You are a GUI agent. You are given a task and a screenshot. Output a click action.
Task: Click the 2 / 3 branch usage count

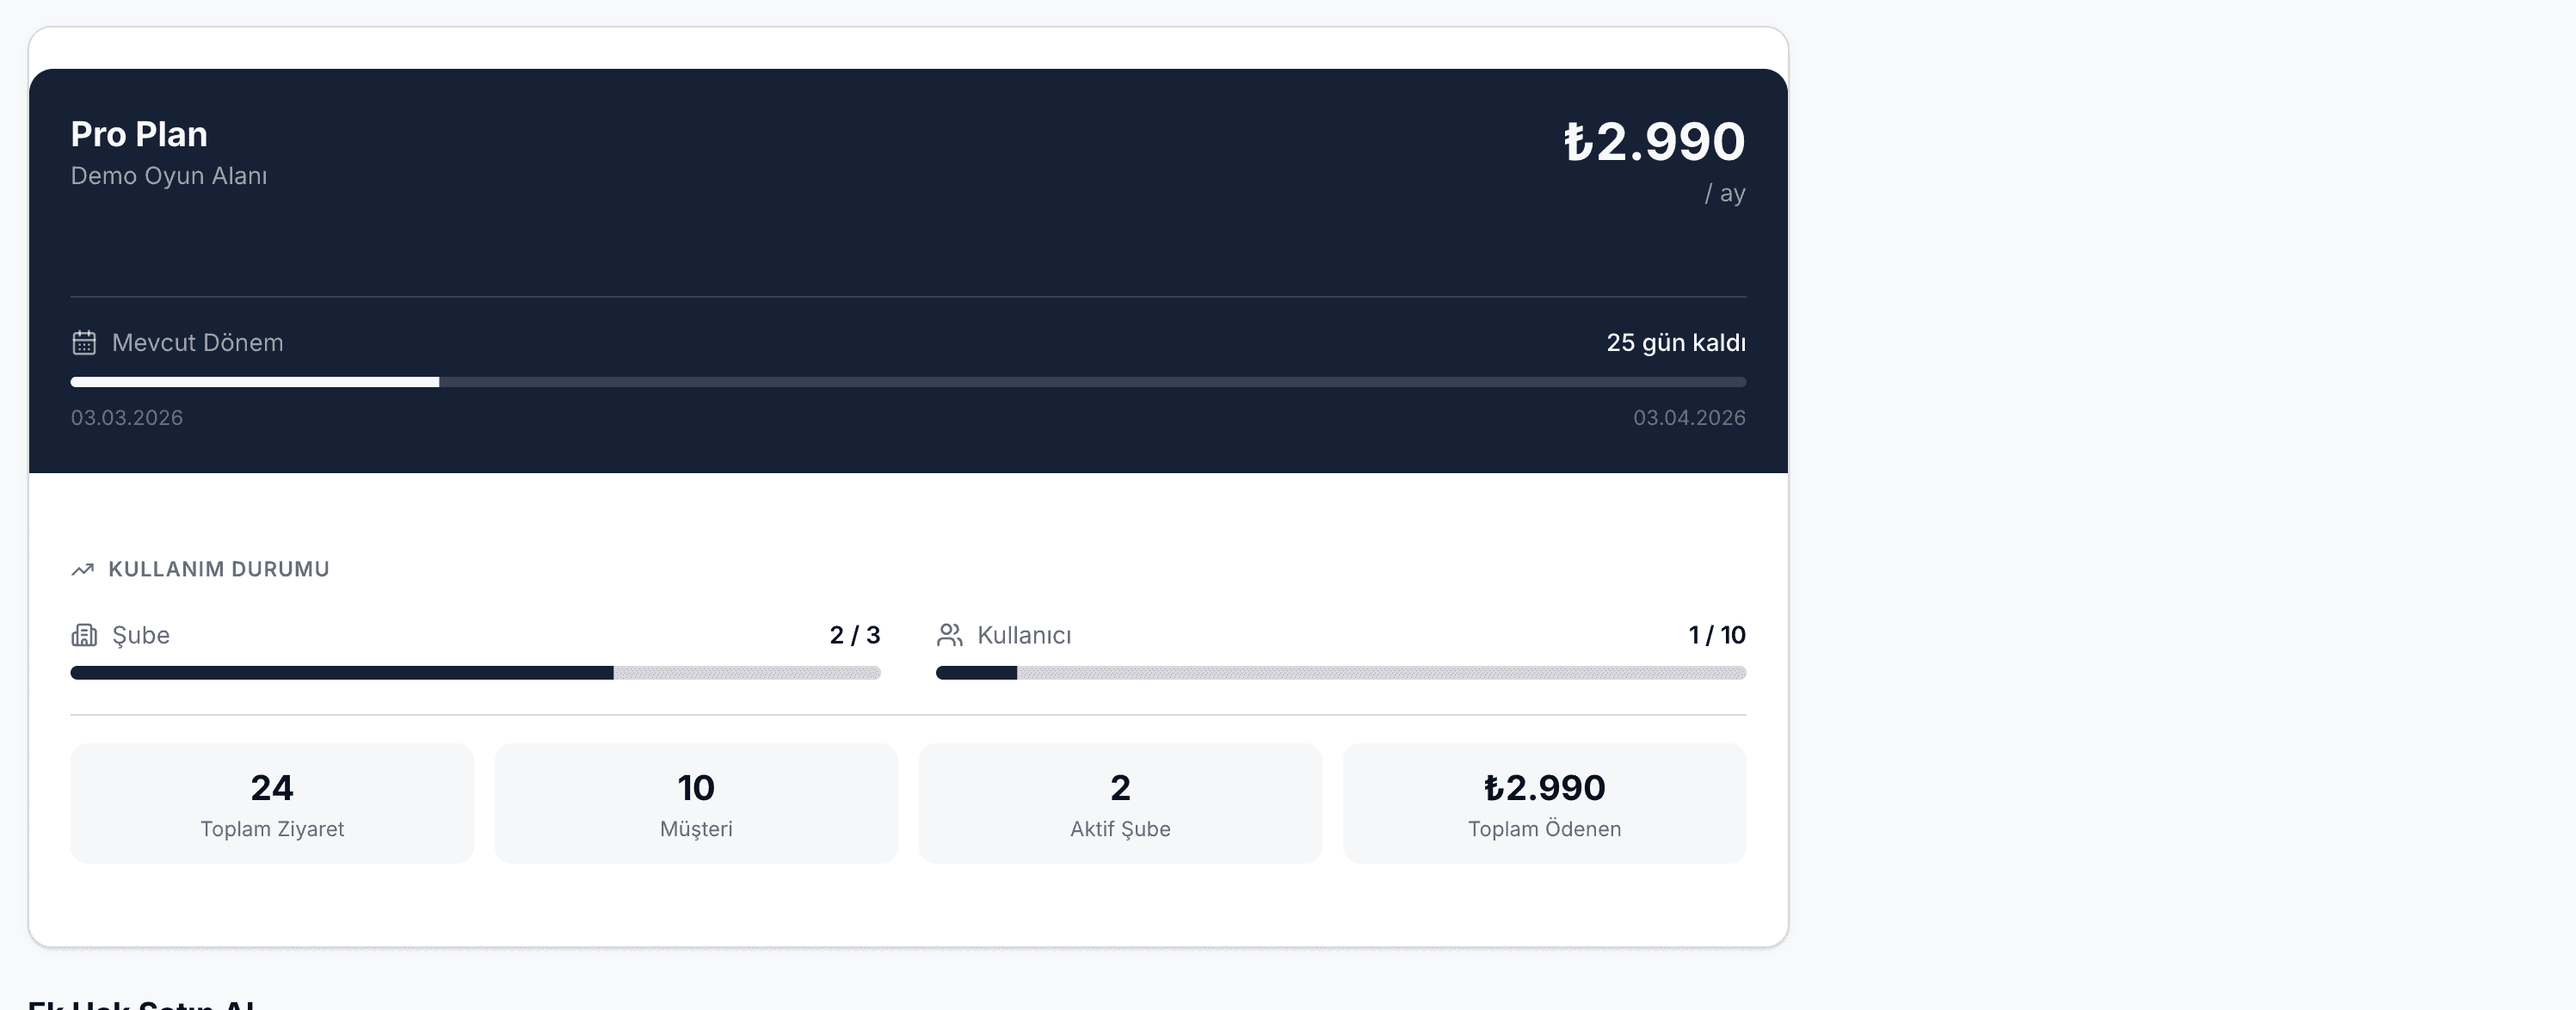855,635
